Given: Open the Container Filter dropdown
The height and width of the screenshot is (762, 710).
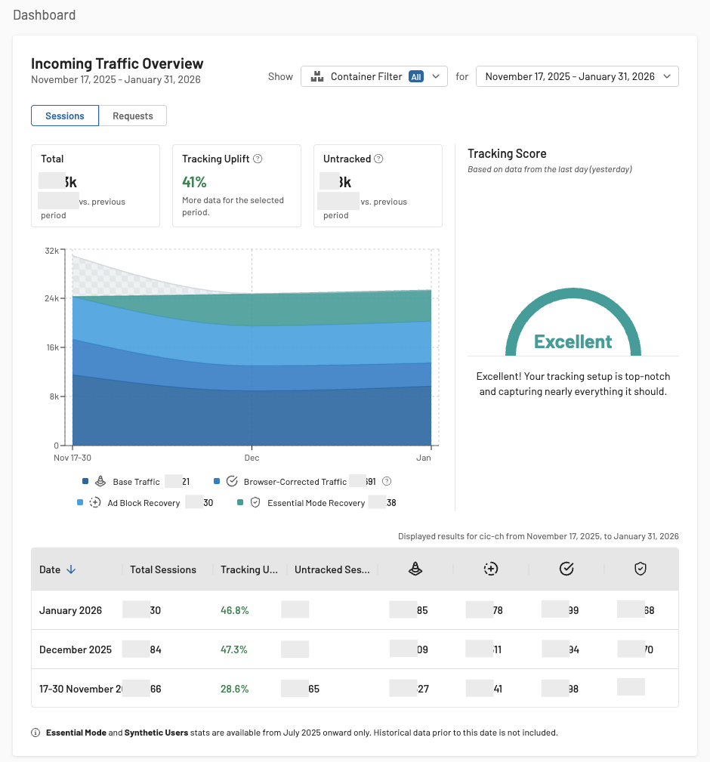Looking at the screenshot, I should [x=374, y=76].
